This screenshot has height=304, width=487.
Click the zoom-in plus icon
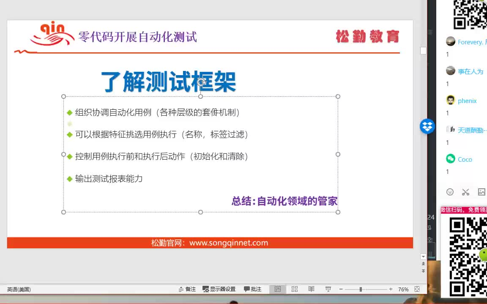(x=391, y=290)
